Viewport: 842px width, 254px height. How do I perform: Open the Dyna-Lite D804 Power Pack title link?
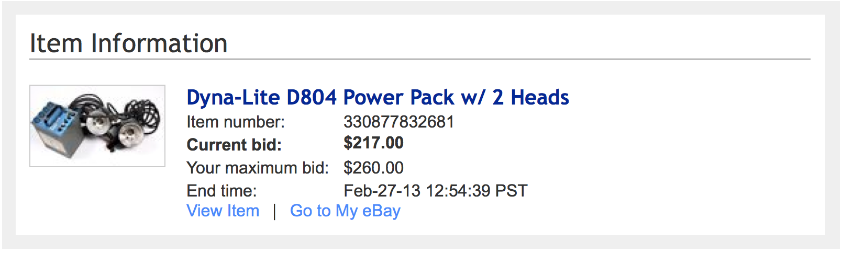pos(377,98)
